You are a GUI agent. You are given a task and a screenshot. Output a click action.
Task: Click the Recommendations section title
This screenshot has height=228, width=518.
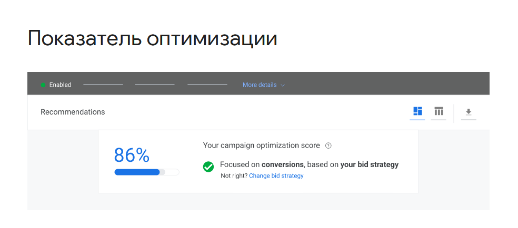[x=73, y=112]
